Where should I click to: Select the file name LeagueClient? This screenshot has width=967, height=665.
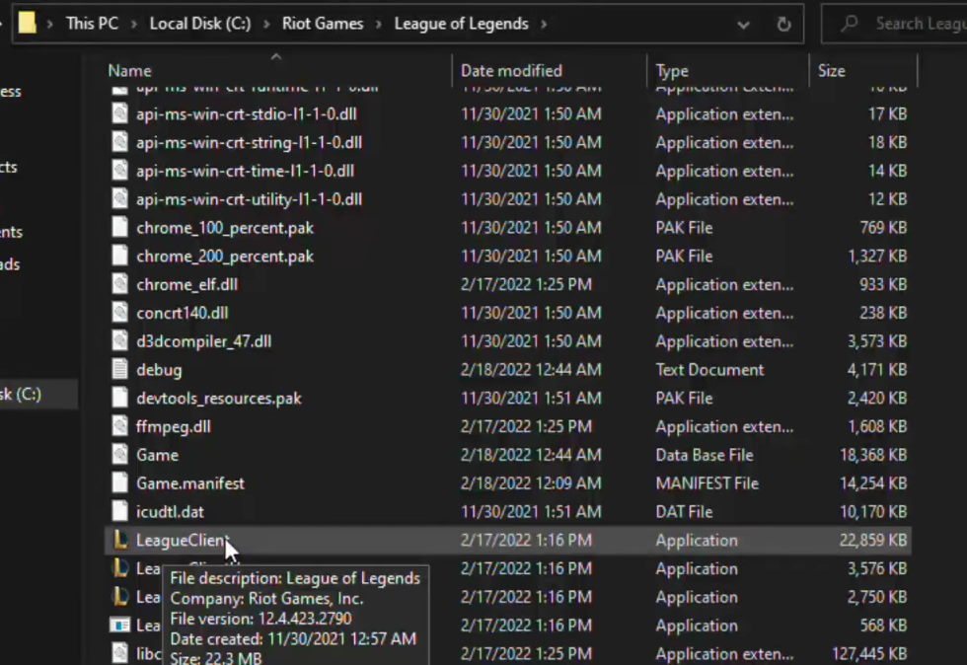183,540
